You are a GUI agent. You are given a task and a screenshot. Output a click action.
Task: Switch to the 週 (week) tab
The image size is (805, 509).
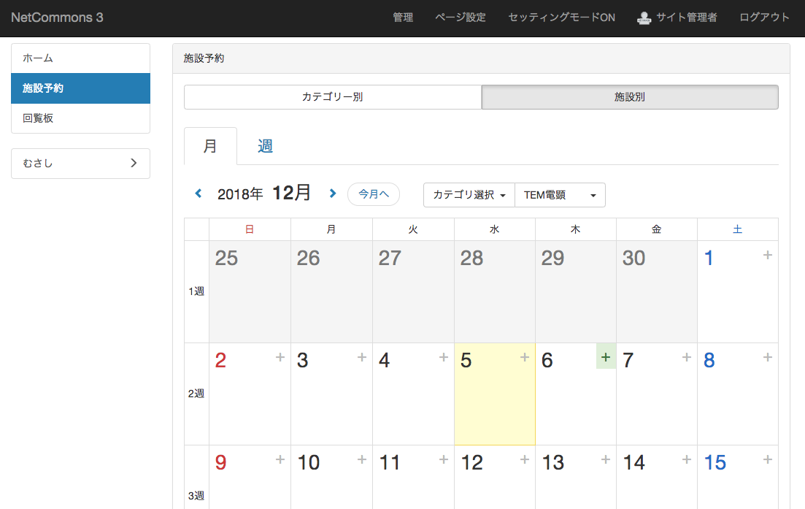264,146
